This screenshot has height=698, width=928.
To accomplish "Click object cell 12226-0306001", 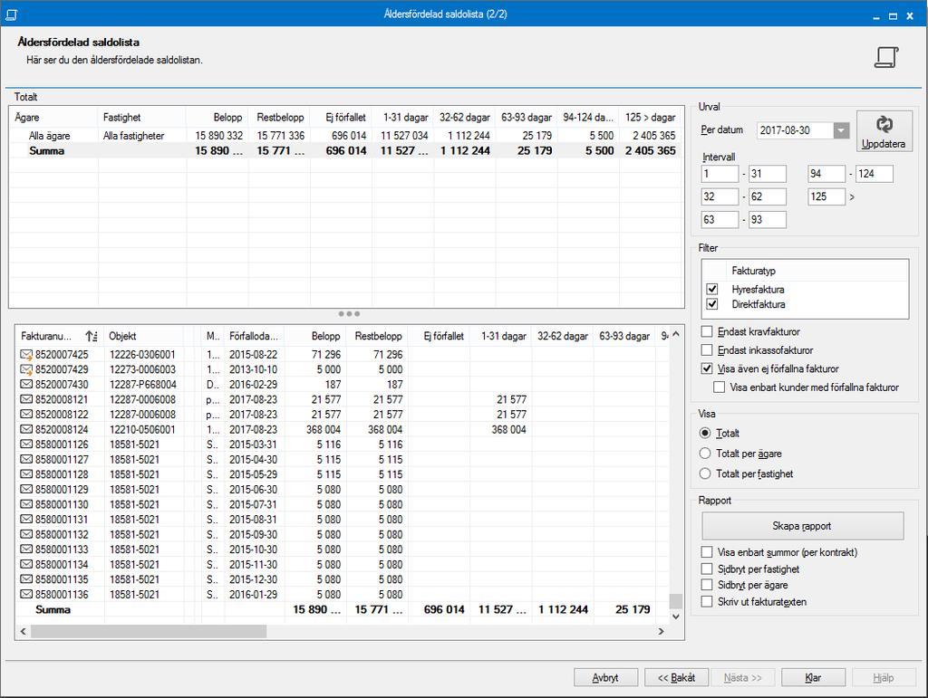I will (142, 355).
